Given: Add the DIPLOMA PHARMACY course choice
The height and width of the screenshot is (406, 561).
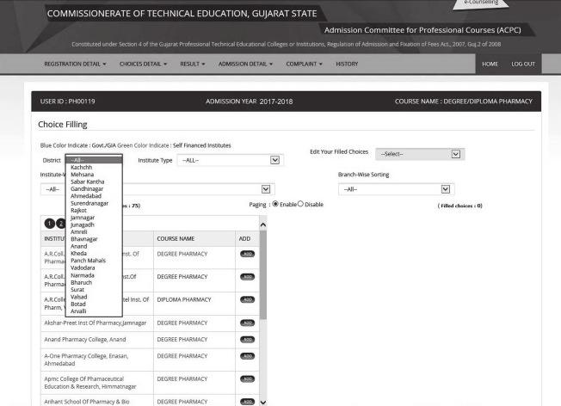Looking at the screenshot, I should point(247,299).
